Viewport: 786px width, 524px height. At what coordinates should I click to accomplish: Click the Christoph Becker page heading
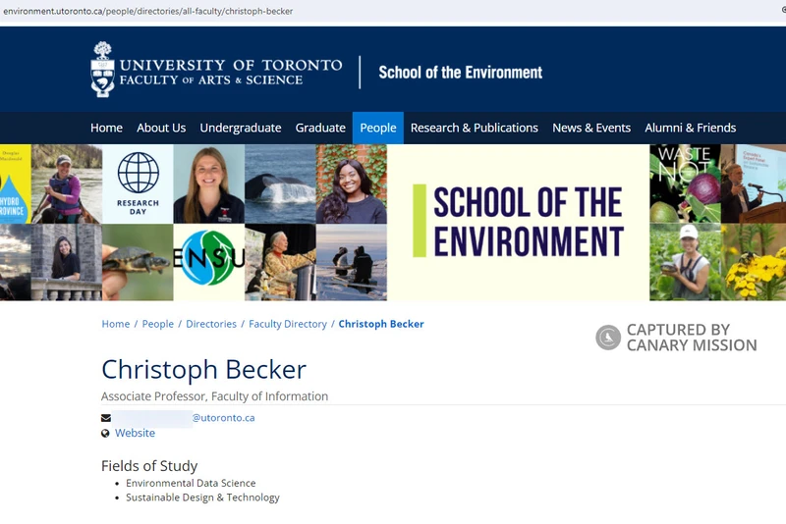[x=203, y=370]
